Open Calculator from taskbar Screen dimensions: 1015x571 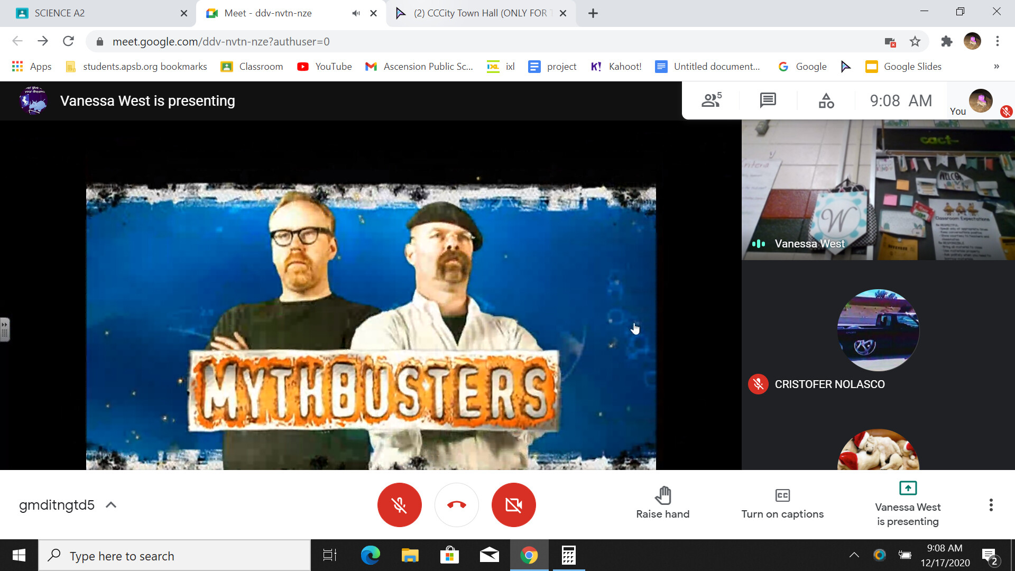(x=568, y=556)
